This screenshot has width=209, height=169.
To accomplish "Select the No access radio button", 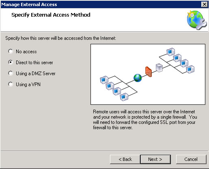I will (x=11, y=51).
